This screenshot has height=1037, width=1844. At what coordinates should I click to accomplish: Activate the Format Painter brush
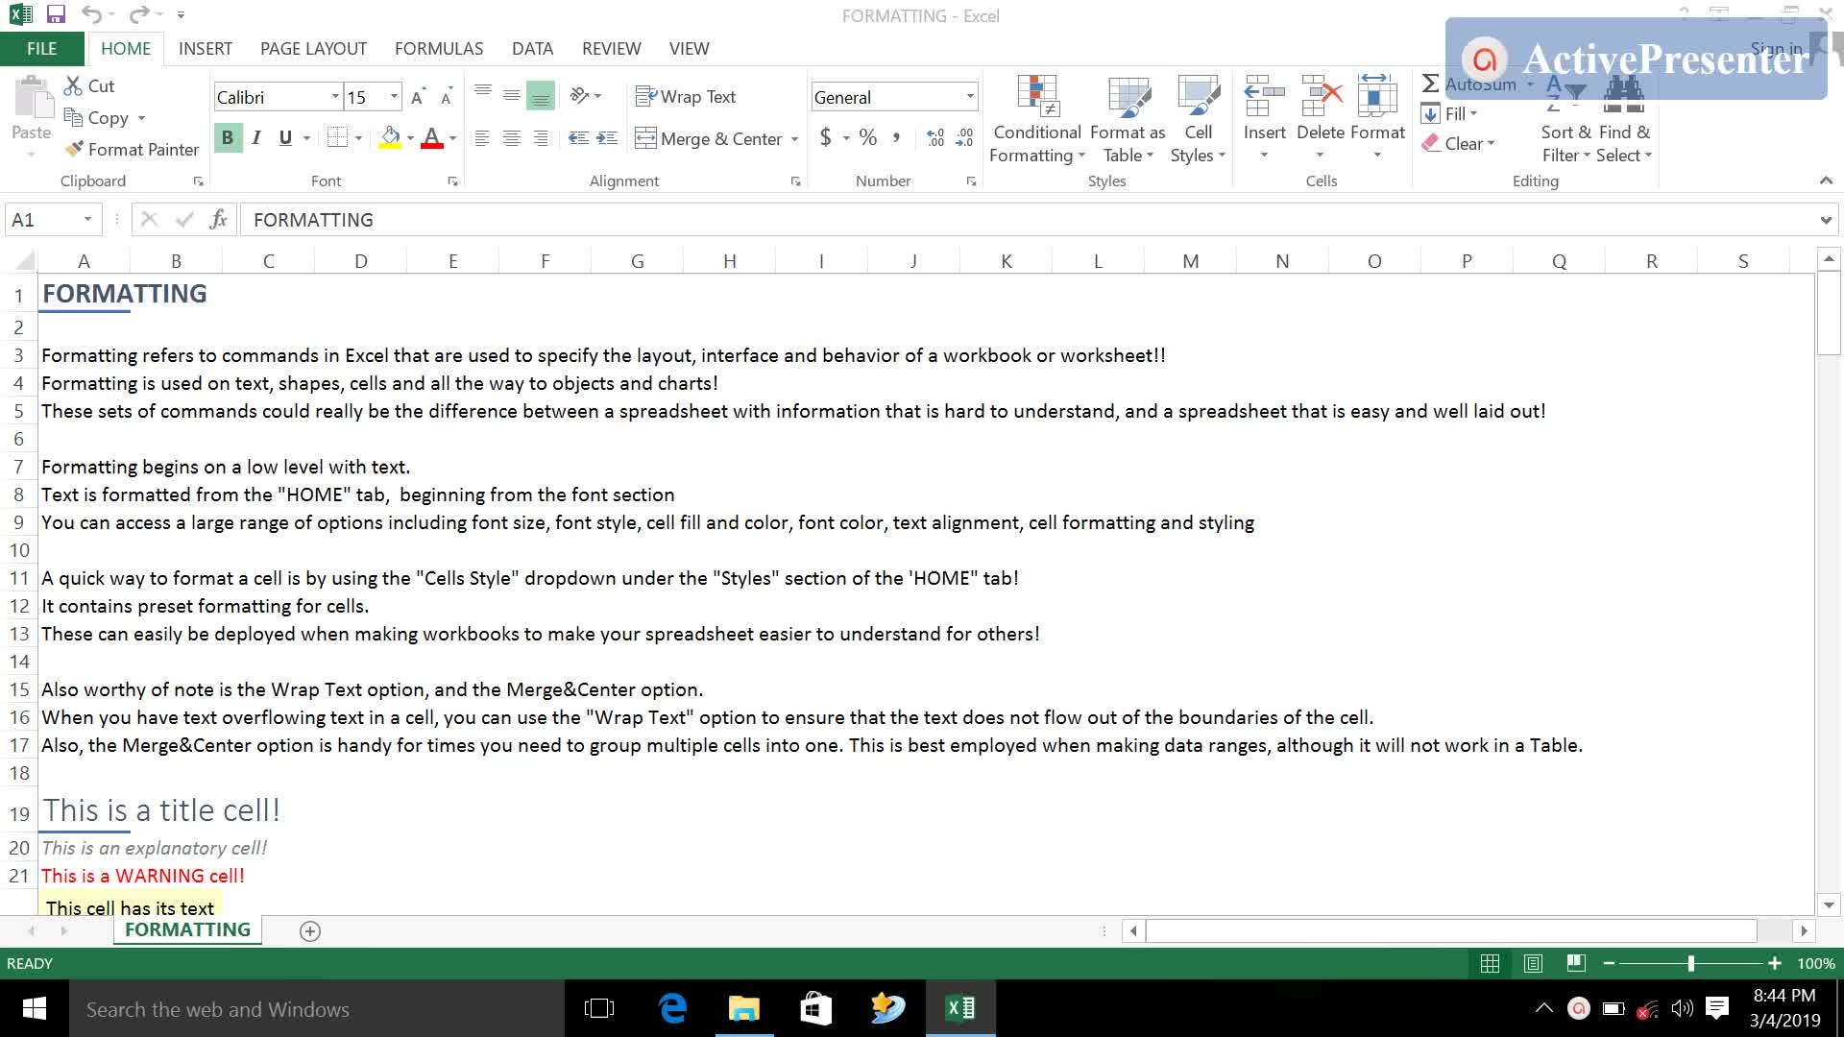pos(74,149)
